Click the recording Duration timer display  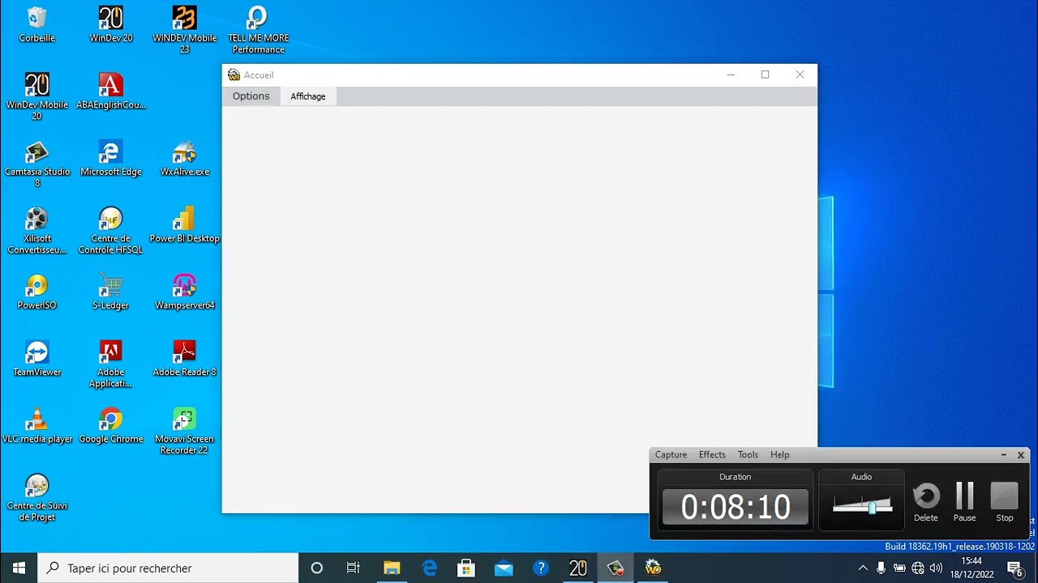[736, 507]
